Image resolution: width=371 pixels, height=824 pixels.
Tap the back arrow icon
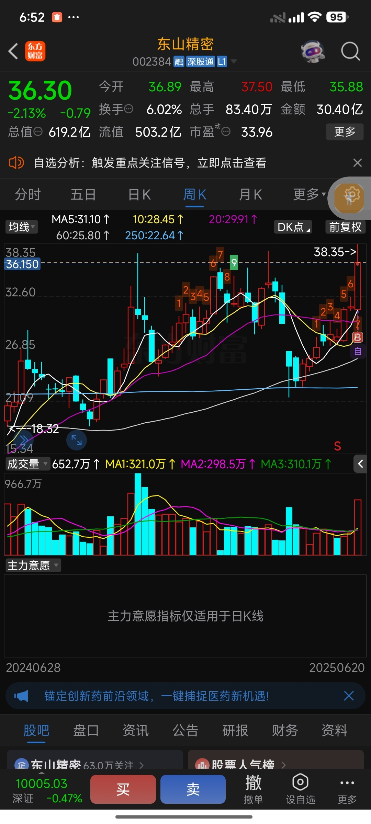coord(13,51)
